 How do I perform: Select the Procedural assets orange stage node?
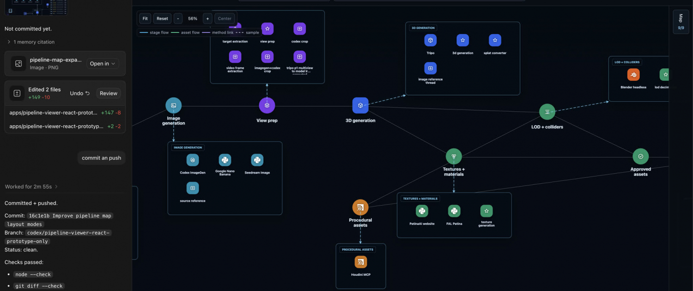360,207
